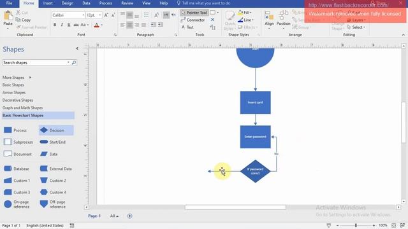The width and height of the screenshot is (408, 229).
Task: Toggle Italic formatting
Action: pos(62,25)
